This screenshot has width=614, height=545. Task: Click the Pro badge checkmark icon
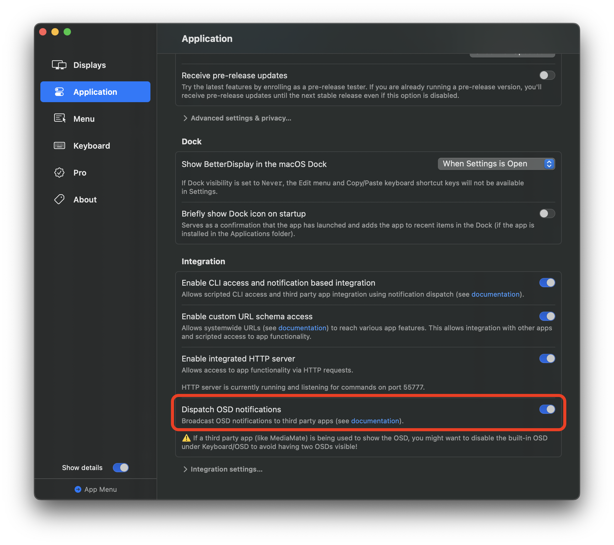tap(59, 172)
